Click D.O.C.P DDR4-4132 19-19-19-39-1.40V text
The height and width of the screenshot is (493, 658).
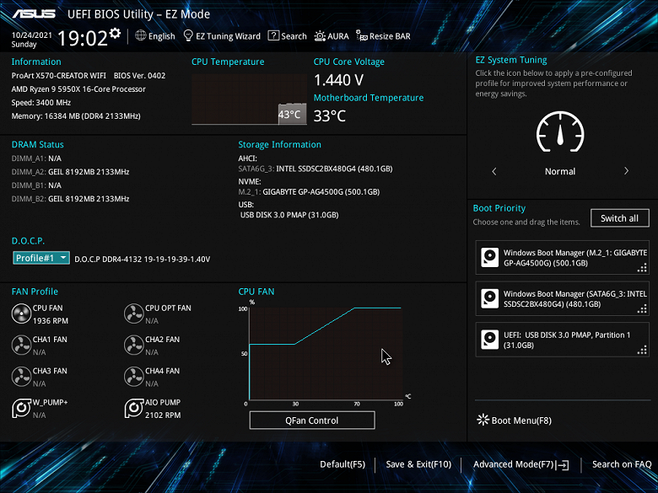143,259
